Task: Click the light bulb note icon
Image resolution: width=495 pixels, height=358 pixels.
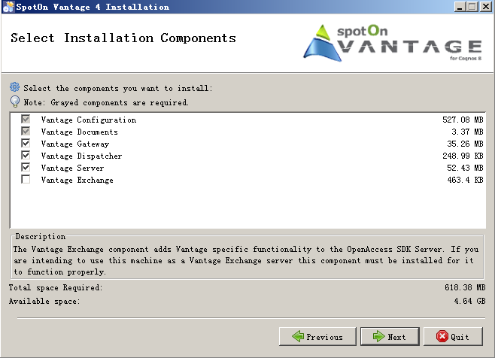Action: 15,102
